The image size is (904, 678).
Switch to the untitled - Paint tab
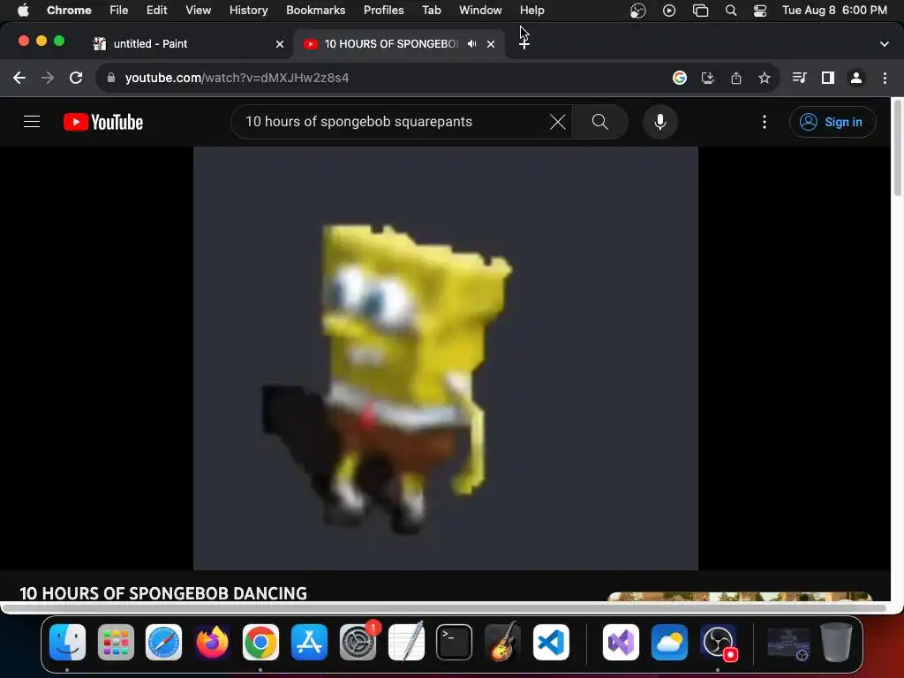pyautogui.click(x=189, y=44)
